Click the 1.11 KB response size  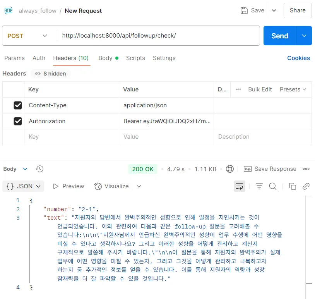pyautogui.click(x=205, y=169)
